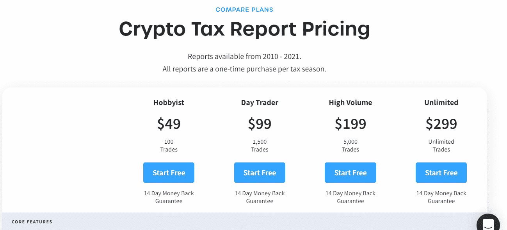The height and width of the screenshot is (230, 507).
Task: Select the Unlimited plan heading
Action: pyautogui.click(x=441, y=103)
